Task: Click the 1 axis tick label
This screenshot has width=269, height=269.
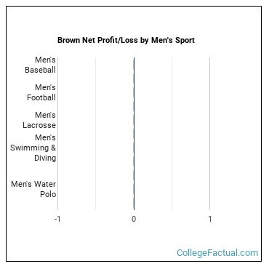Action: tap(210, 219)
